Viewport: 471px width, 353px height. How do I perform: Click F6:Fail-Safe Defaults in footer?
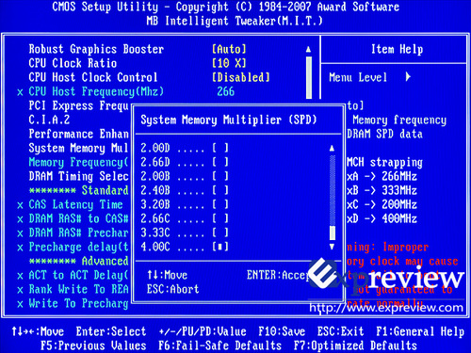point(219,345)
